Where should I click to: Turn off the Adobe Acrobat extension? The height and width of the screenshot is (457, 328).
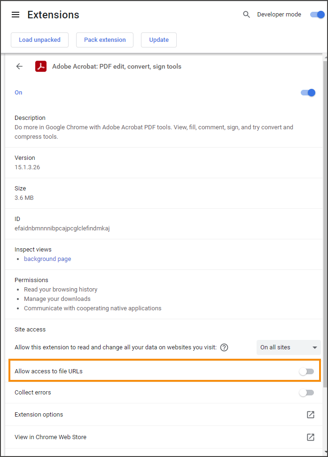308,93
